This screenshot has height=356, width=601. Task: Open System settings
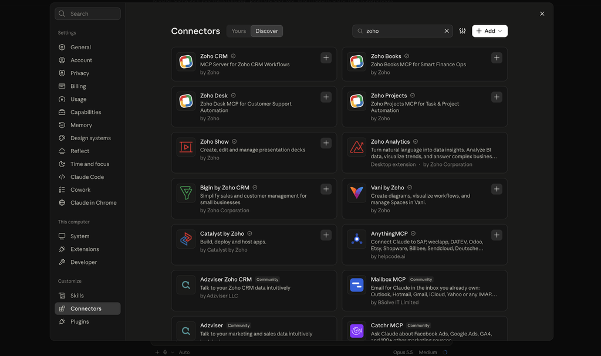87,236
